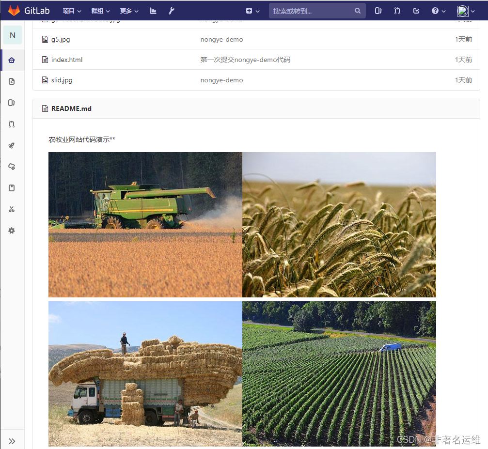Click the GitLab fox logo
The height and width of the screenshot is (449, 488).
click(x=14, y=11)
